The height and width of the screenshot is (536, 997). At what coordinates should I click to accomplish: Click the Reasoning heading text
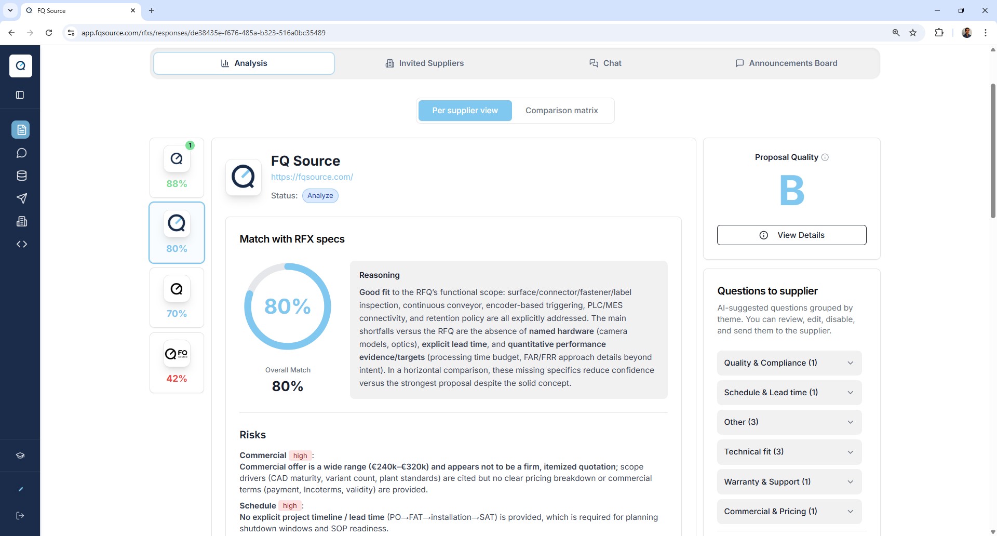click(x=380, y=275)
